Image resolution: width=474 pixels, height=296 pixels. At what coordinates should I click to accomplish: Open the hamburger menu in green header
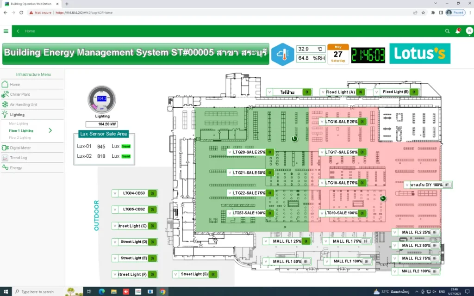[x=6, y=31]
